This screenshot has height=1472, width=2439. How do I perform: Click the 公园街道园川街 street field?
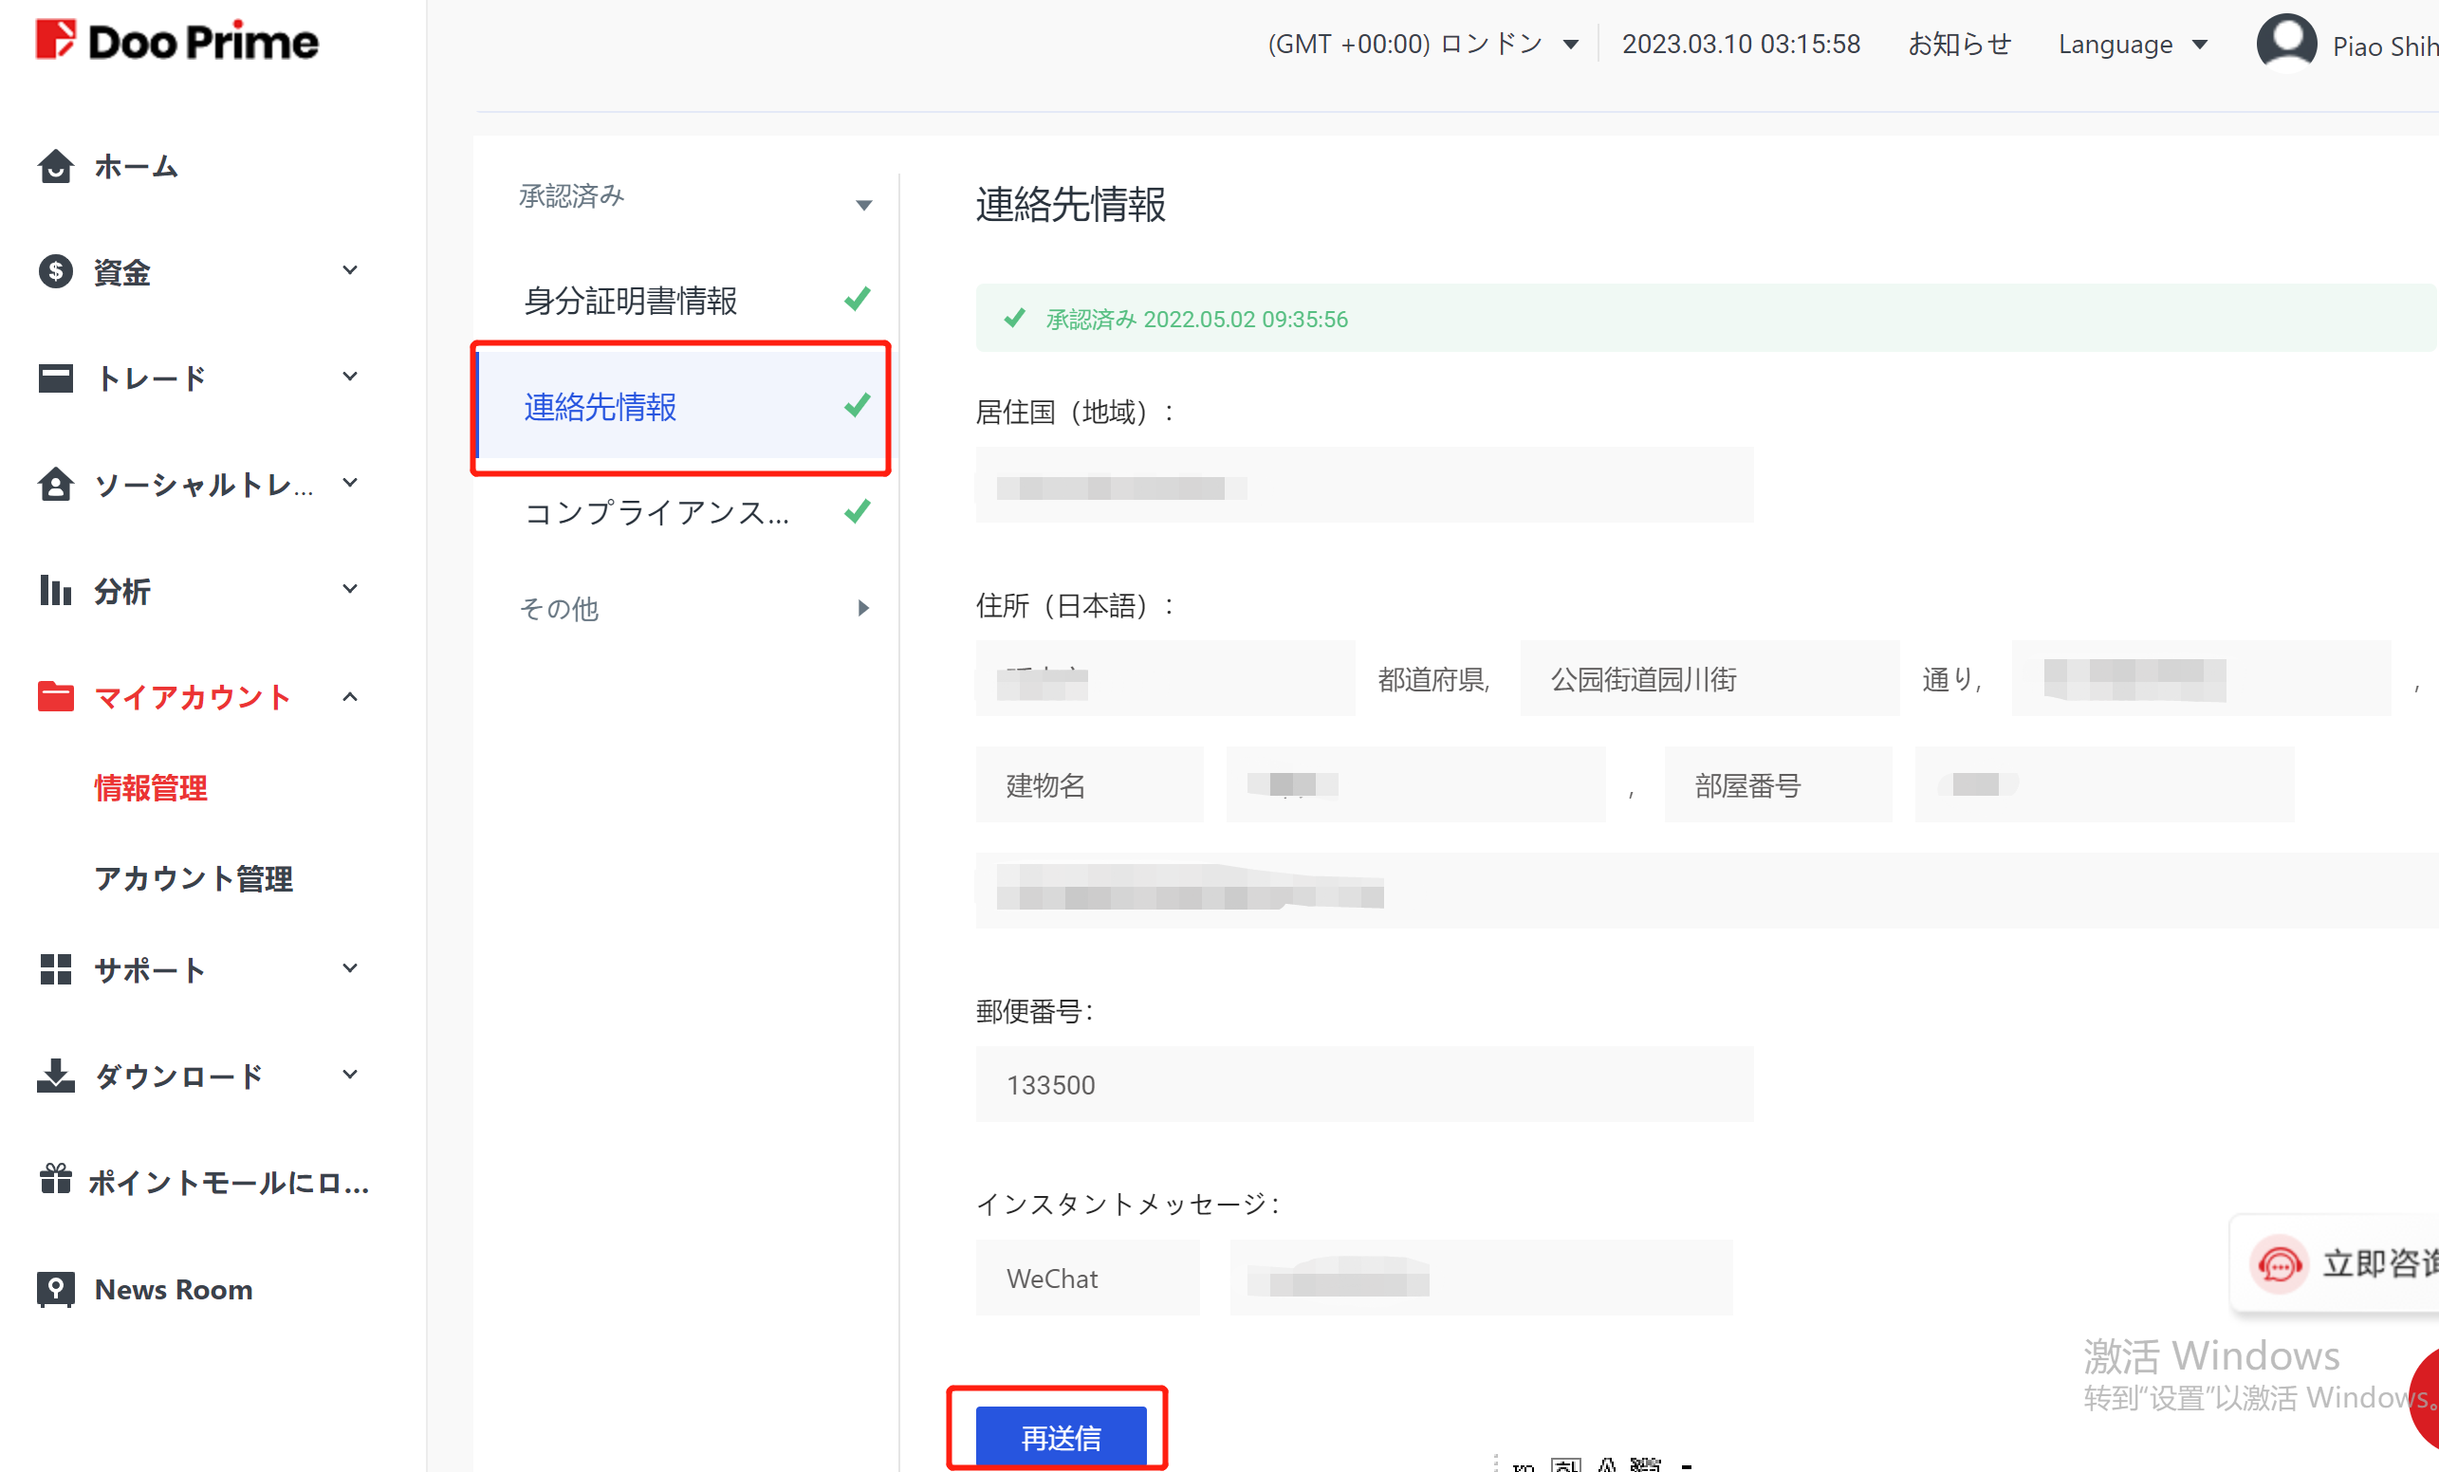[1709, 678]
